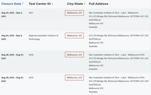Sort by the Test Center ID header
The image size is (151, 95).
point(40,4)
